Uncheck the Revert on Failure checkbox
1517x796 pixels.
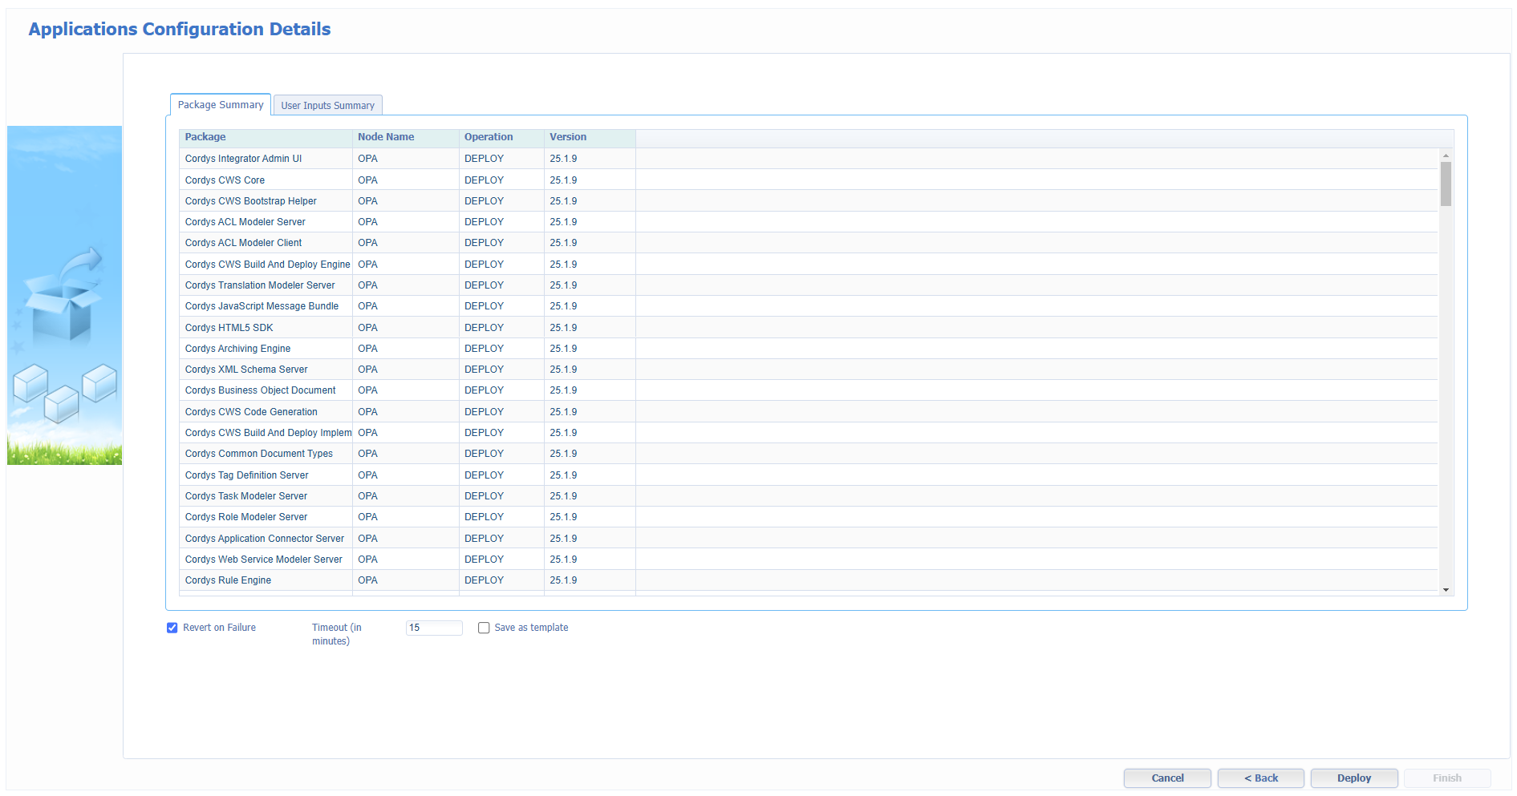coord(172,628)
